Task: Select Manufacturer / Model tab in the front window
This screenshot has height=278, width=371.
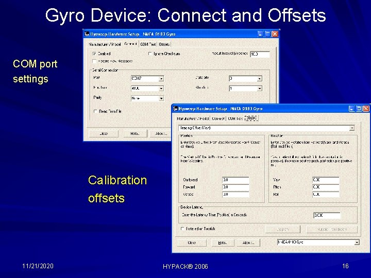Action: point(193,118)
